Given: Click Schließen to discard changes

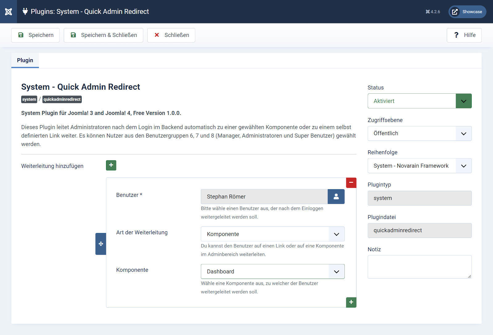Looking at the screenshot, I should (x=171, y=35).
